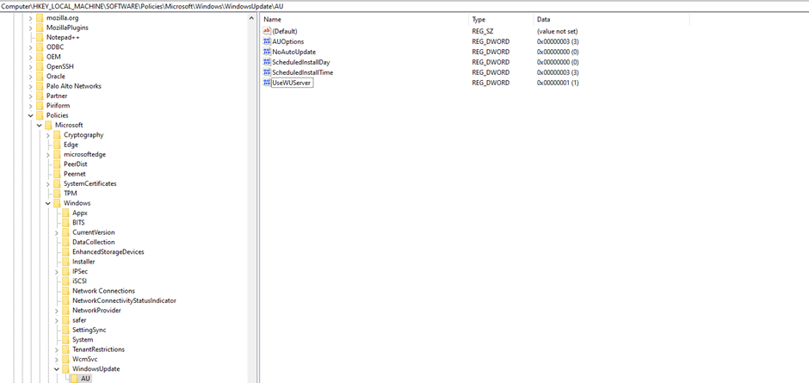
Task: Click the (Default) string value icon
Action: click(267, 31)
